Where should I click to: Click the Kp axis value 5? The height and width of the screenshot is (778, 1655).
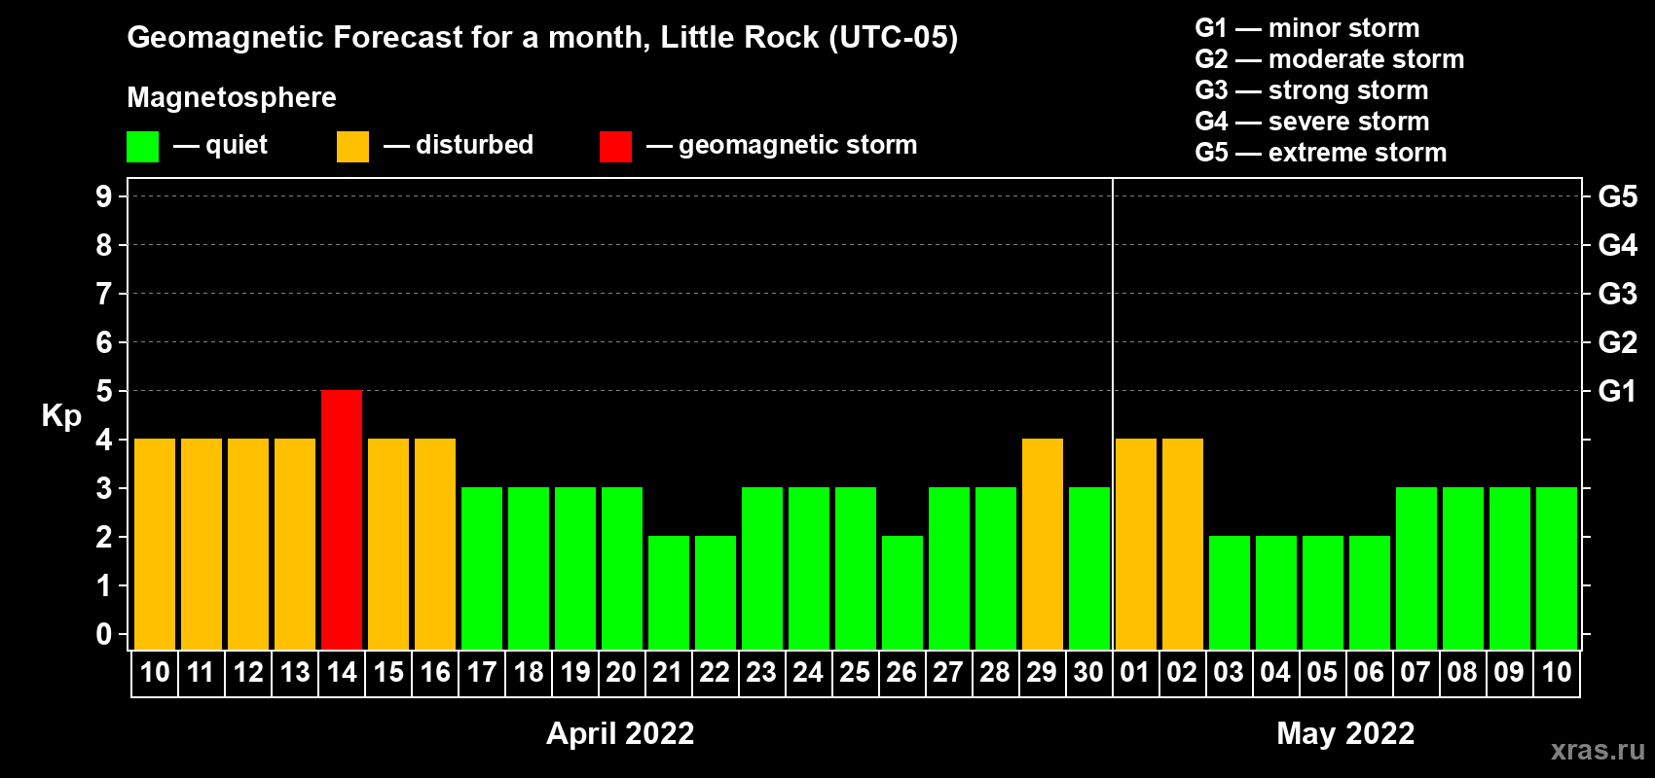point(104,391)
